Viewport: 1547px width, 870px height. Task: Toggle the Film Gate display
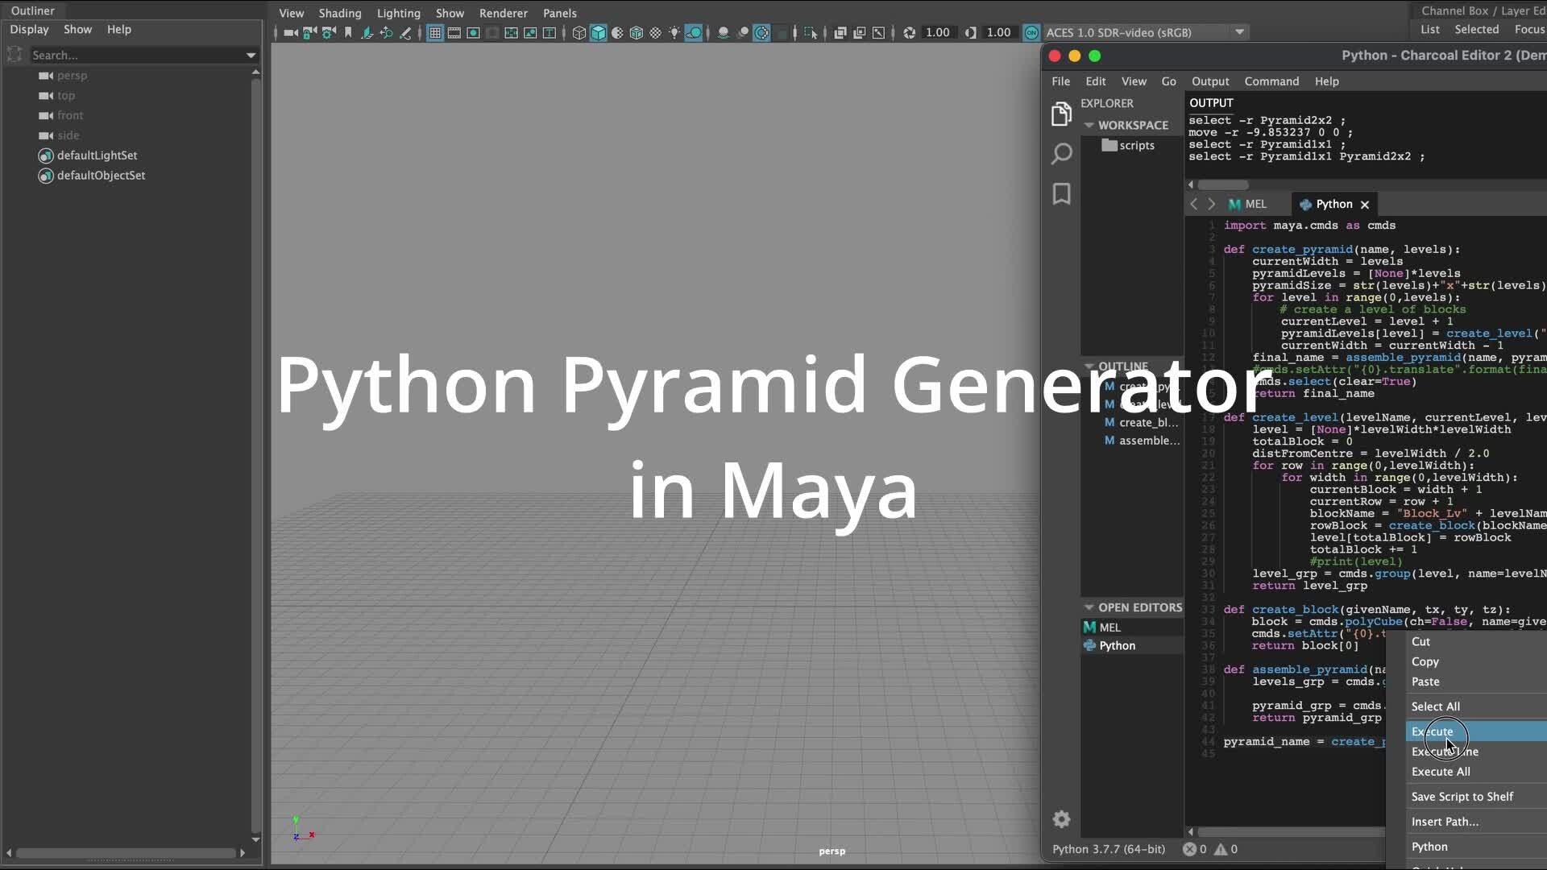[x=454, y=33]
